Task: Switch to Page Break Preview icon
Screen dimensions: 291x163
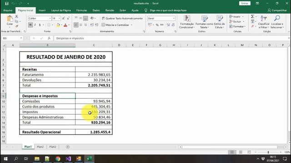Action: [x=249, y=152]
